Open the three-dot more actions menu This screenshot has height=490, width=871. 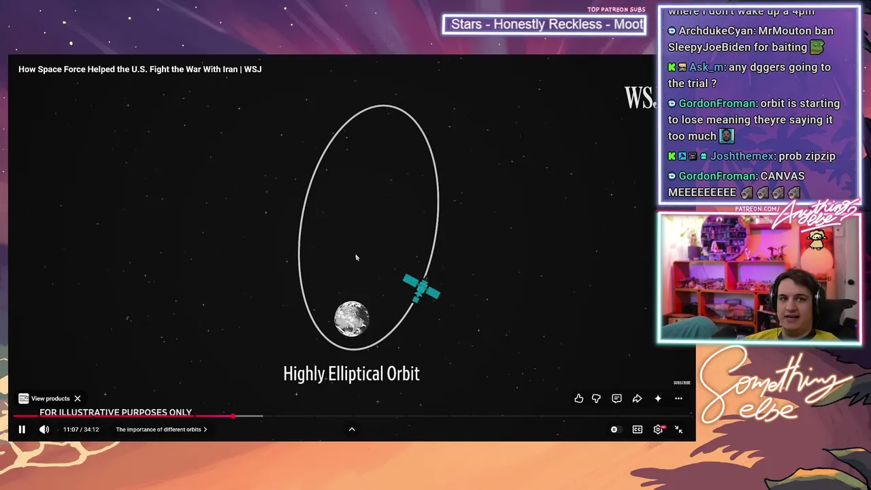[x=678, y=399]
